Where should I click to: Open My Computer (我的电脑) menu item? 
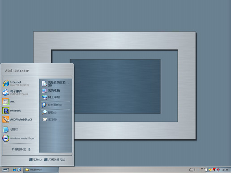[56, 90]
